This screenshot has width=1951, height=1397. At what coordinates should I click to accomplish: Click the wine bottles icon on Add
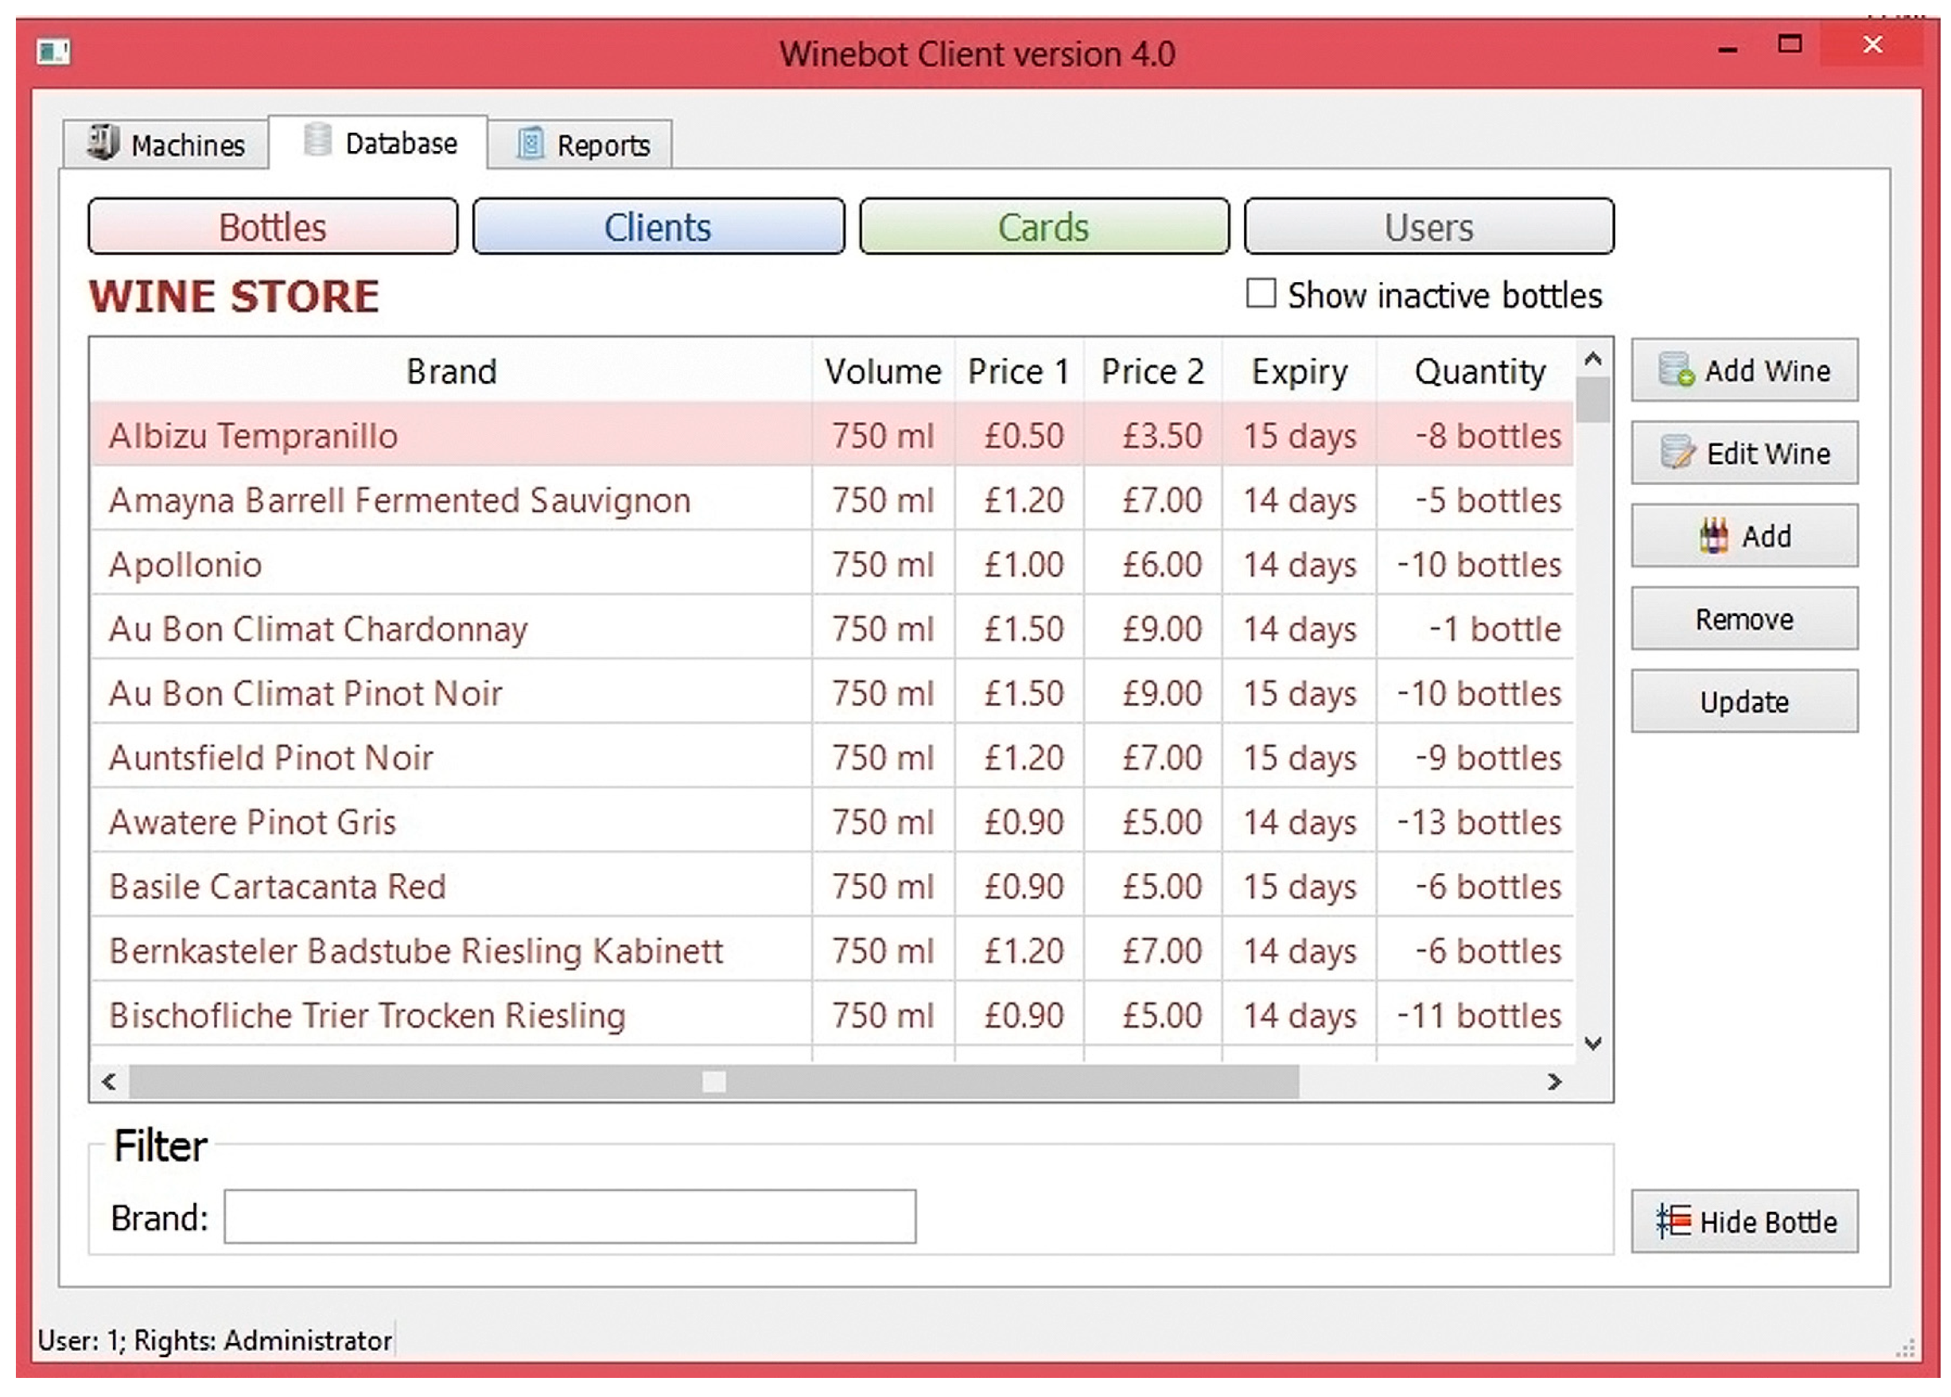click(1713, 536)
